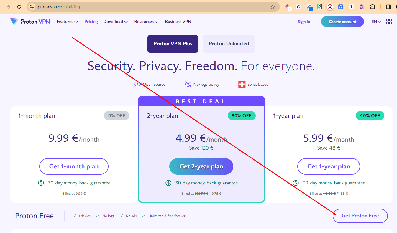View site information icon in address bar
The image size is (397, 233).
tap(32, 7)
